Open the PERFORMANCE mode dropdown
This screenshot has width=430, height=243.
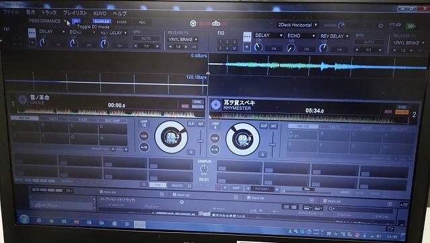(x=48, y=21)
